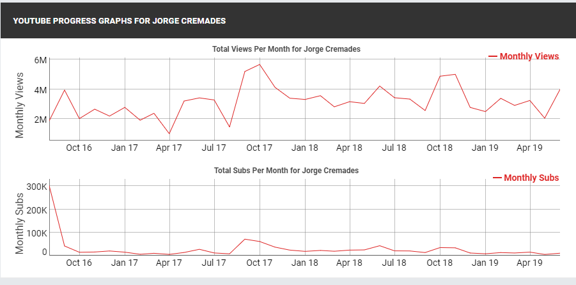Click the 6M tick on the views y-axis
This screenshot has height=285, width=576.
coord(40,60)
